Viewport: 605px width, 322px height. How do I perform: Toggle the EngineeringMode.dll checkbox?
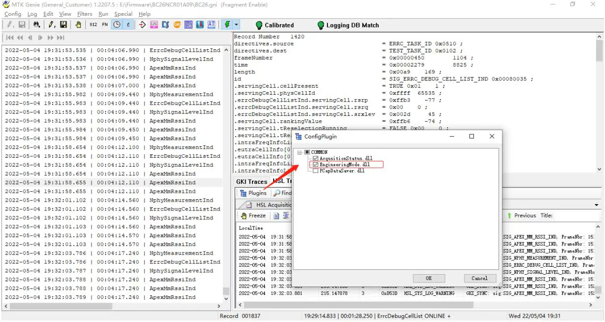[x=316, y=164]
